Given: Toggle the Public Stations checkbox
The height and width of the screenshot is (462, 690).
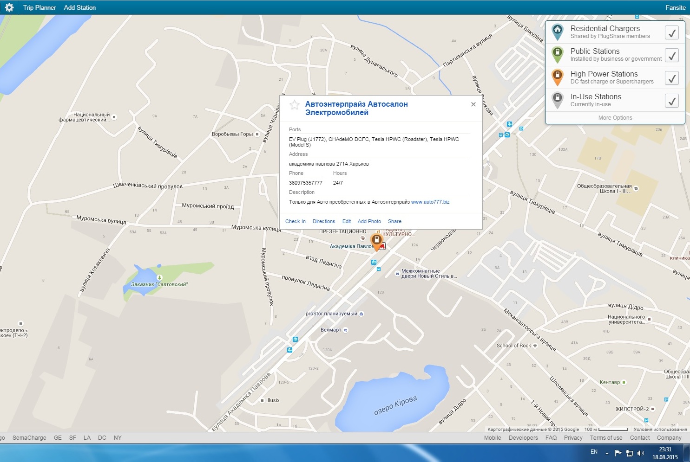Looking at the screenshot, I should point(671,55).
